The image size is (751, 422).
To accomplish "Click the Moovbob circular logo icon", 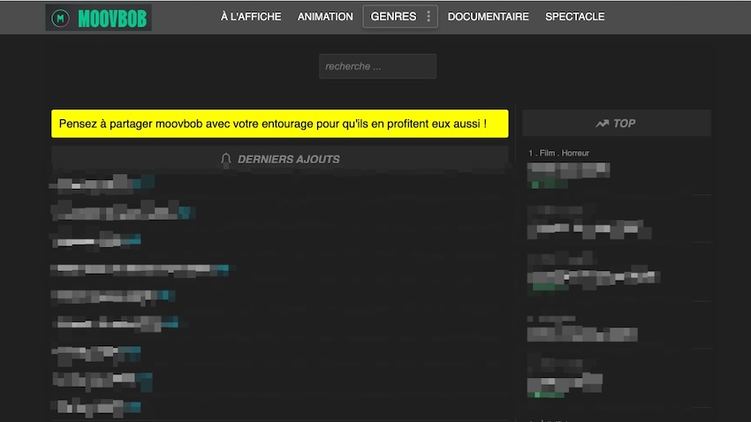I will pyautogui.click(x=60, y=18).
